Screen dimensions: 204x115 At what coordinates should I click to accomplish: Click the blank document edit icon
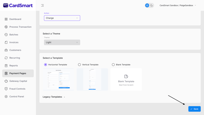click(x=126, y=76)
